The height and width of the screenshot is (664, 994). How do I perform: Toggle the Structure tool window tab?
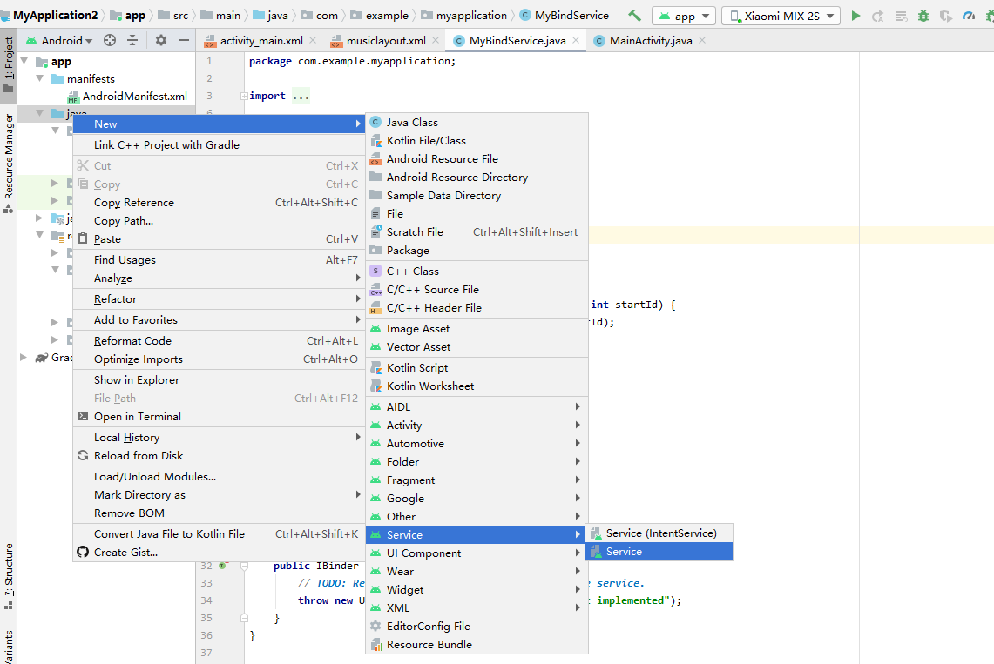[8, 575]
